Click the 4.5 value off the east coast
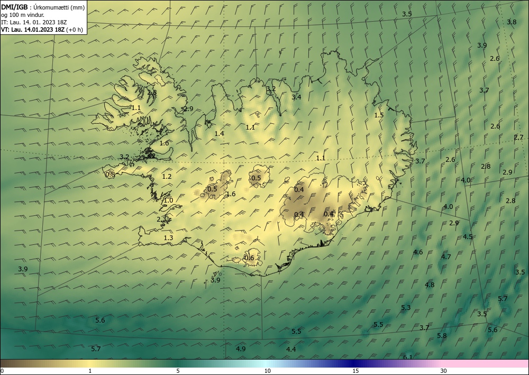 [468, 237]
